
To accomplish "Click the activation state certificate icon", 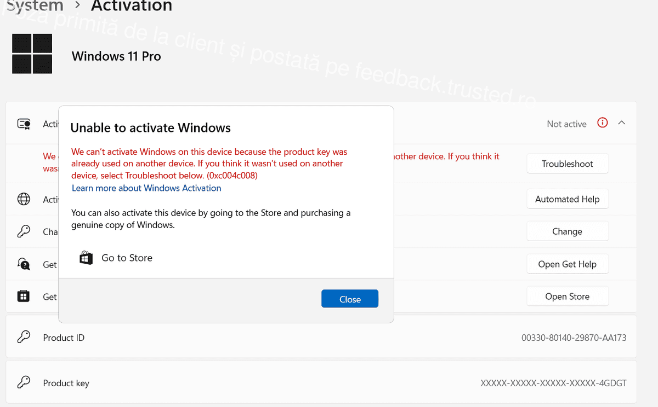I will [x=24, y=124].
